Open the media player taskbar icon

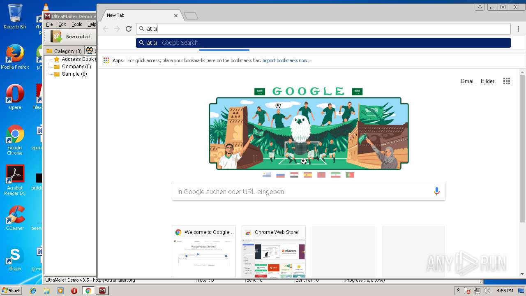pyautogui.click(x=60, y=291)
